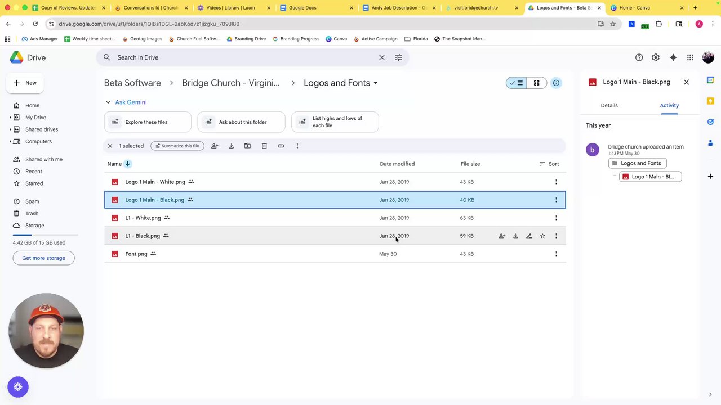The image size is (721, 405).
Task: Go to Bridge Church - Virginia breadcrumb
Action: click(x=231, y=83)
